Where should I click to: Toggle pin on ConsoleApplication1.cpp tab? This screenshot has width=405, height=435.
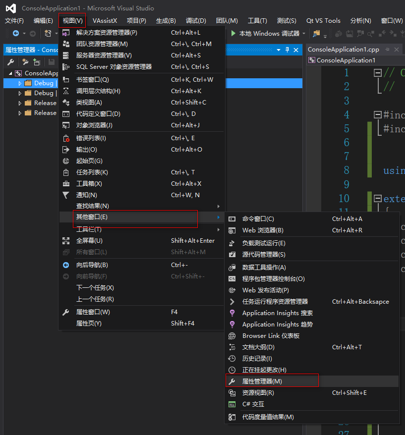click(x=387, y=50)
